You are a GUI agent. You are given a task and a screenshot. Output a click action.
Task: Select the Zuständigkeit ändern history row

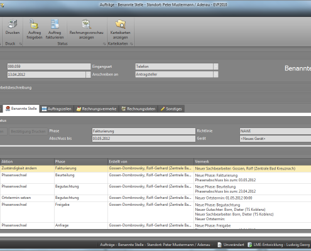click(x=155, y=169)
